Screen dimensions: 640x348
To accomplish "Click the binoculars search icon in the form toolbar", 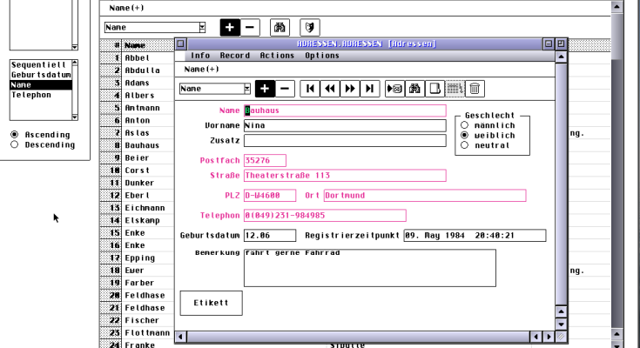I will click(414, 88).
